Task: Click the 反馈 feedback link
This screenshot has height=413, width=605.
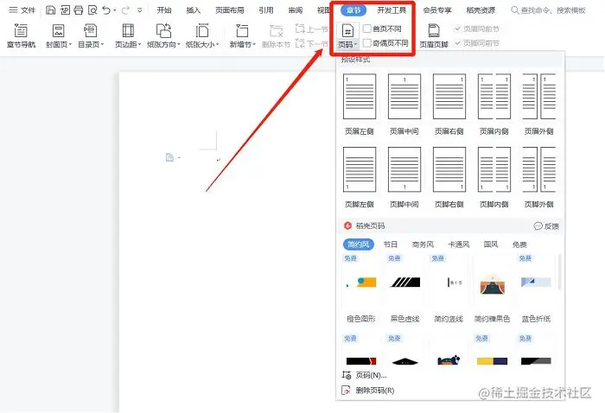Action: point(546,226)
